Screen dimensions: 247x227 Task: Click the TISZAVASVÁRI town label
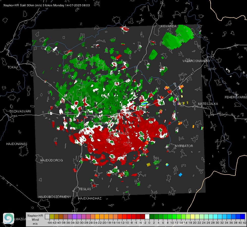(20, 111)
